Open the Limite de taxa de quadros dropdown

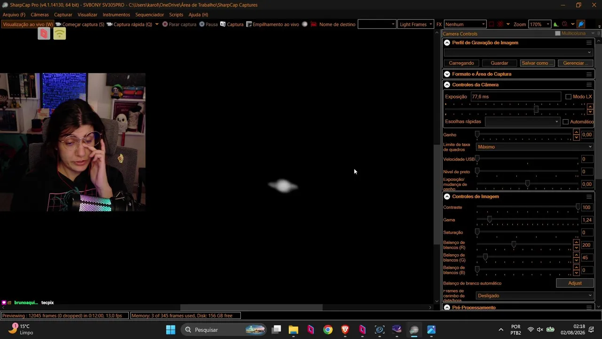pyautogui.click(x=535, y=147)
